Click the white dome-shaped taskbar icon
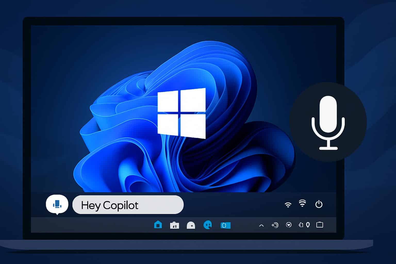Screen dimensions: 396x264 (x=191, y=225)
